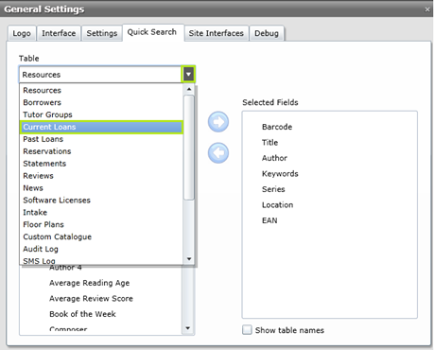This screenshot has height=350, width=434.
Task: Choose Borrowers in the table list
Action: [101, 102]
